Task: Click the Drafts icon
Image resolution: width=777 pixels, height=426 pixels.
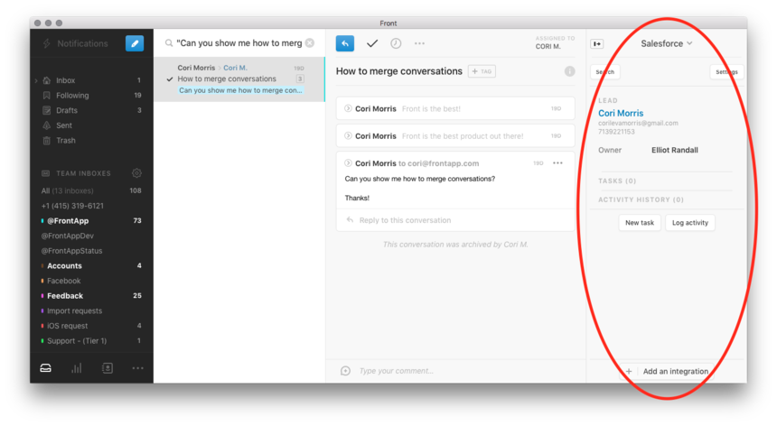Action: coord(47,110)
